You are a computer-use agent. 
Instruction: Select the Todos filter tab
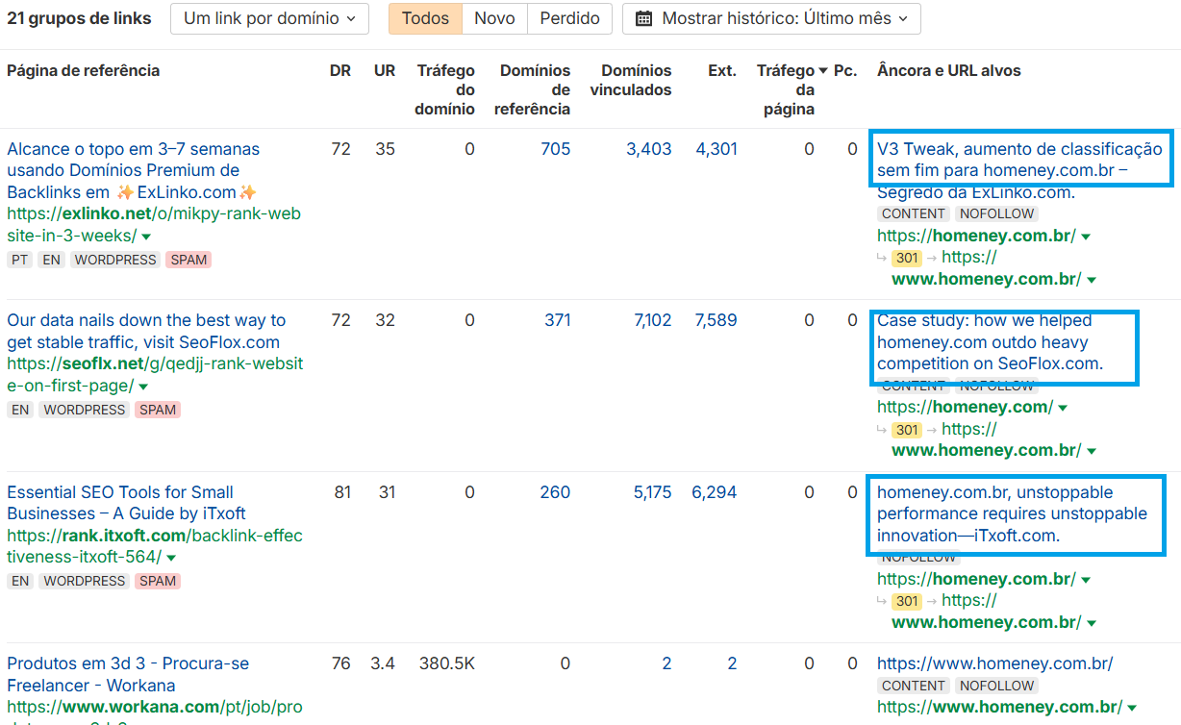point(425,18)
